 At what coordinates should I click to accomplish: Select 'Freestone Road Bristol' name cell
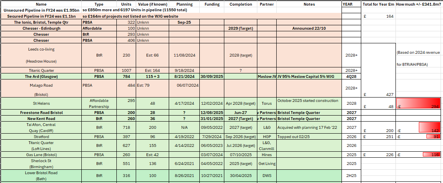41,113
